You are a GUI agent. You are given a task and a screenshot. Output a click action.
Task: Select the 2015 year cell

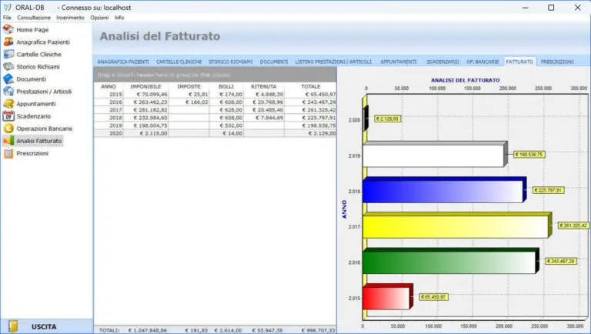(x=109, y=94)
